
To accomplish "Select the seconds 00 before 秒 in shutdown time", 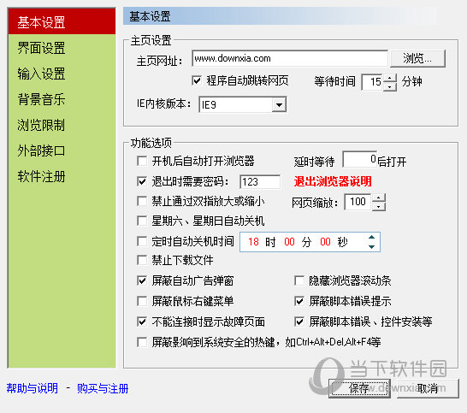I will coord(325,242).
